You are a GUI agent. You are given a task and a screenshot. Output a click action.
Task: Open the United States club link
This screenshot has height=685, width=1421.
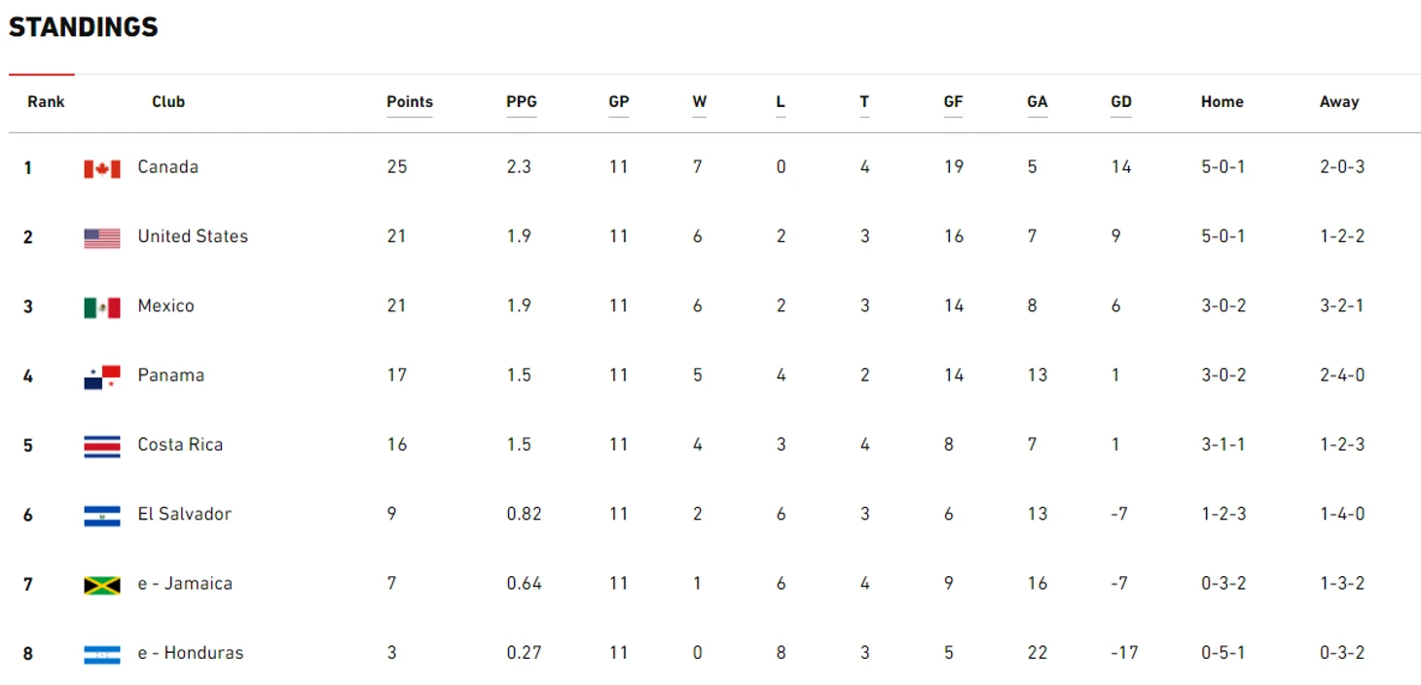[x=193, y=236]
